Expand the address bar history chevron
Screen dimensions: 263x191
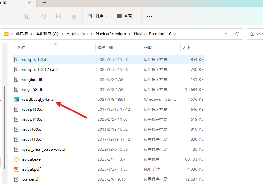pos(226,34)
